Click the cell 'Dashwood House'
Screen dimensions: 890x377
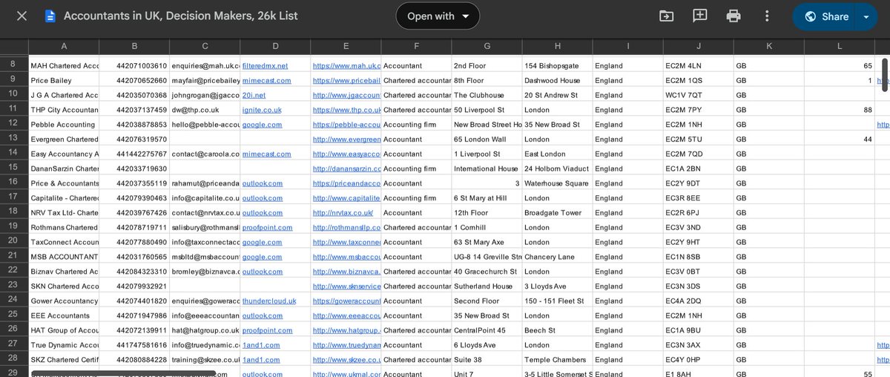[x=557, y=80]
